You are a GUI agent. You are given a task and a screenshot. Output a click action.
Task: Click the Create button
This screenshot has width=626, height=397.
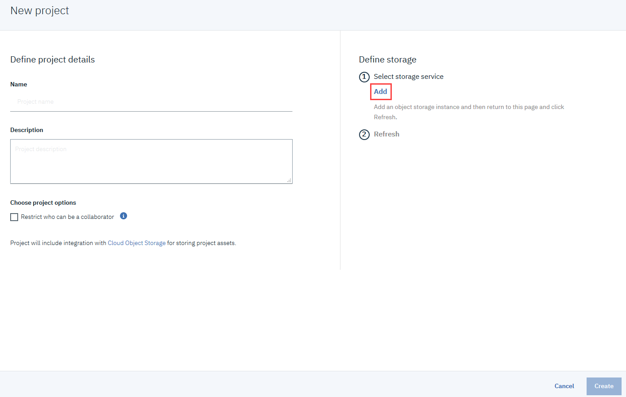[603, 386]
